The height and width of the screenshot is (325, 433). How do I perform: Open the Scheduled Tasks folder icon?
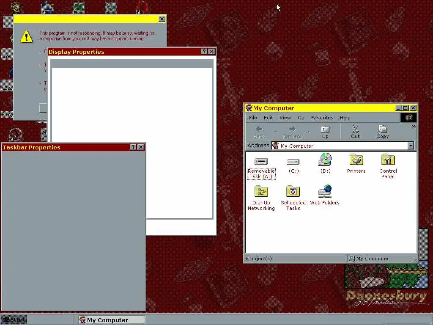click(293, 192)
